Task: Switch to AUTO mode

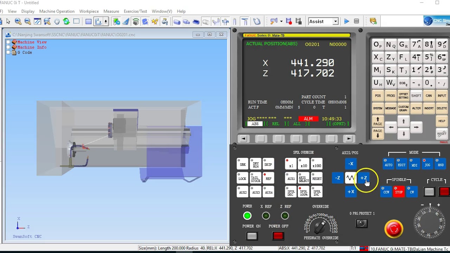Action: pos(388,164)
